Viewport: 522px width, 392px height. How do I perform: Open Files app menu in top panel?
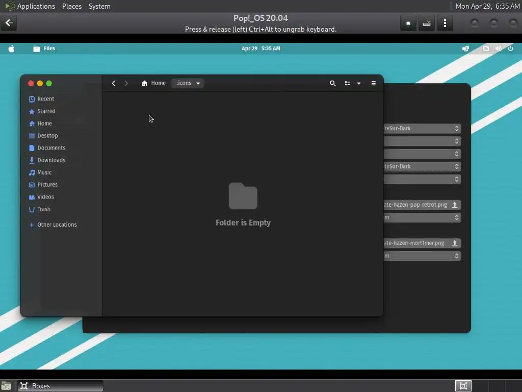click(44, 48)
